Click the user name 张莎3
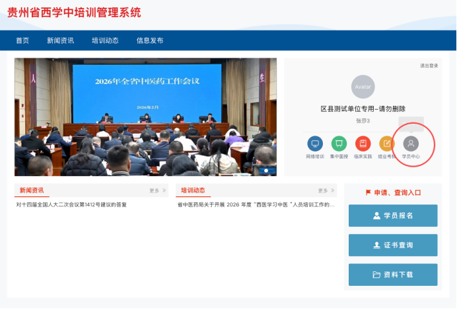 coord(363,120)
